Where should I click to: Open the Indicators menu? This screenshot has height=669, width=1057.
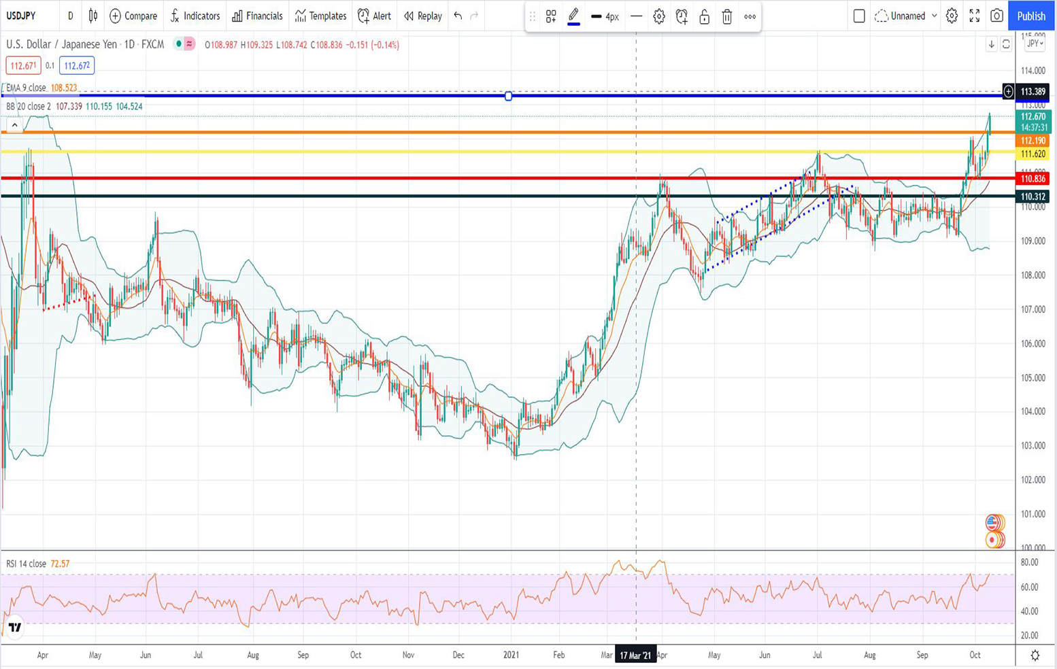click(195, 16)
